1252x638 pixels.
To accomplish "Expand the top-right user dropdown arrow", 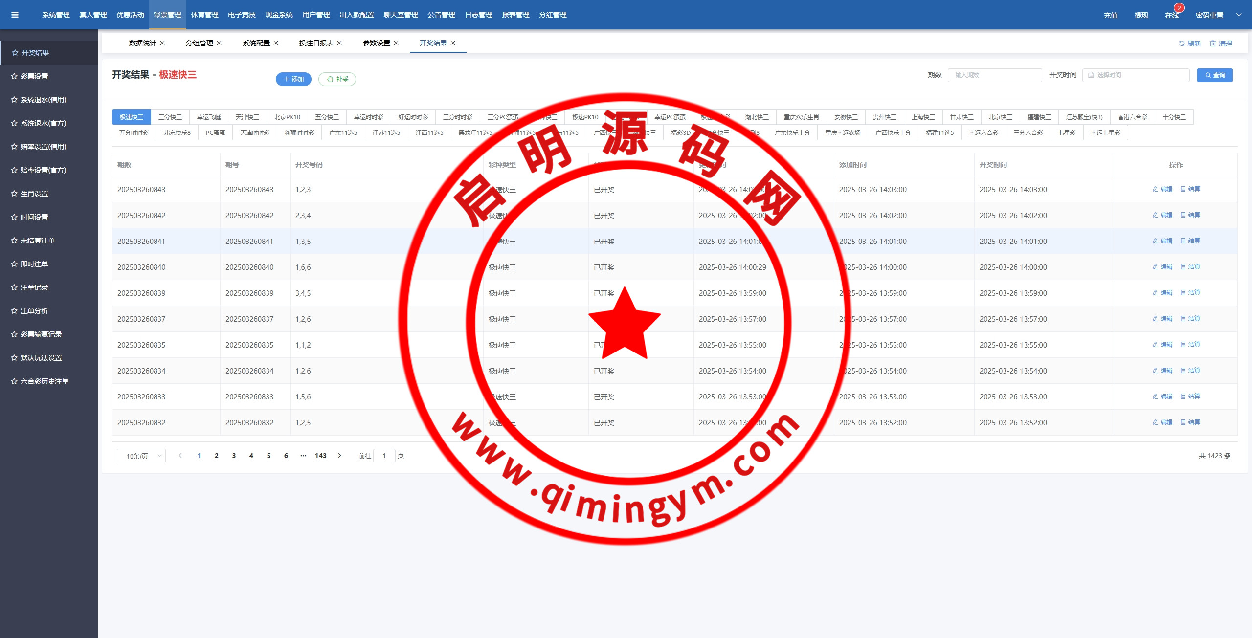I will pos(1239,15).
